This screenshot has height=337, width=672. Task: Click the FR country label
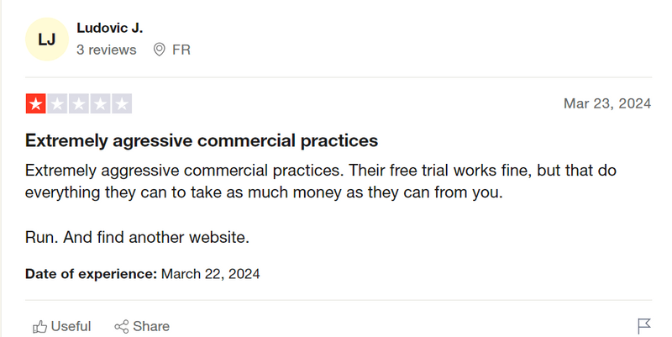pyautogui.click(x=181, y=50)
